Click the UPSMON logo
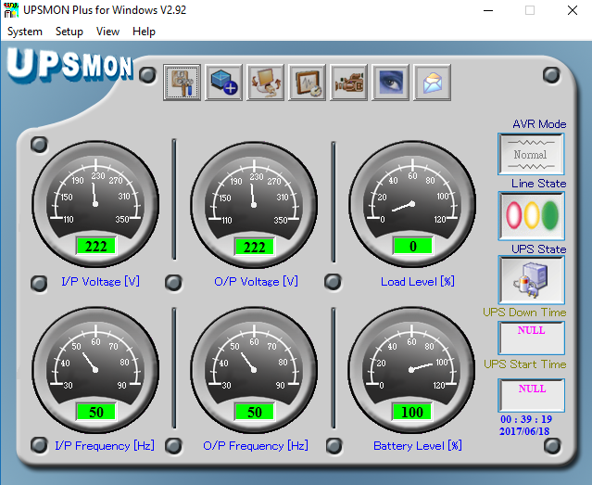The width and height of the screenshot is (592, 485). click(x=69, y=66)
